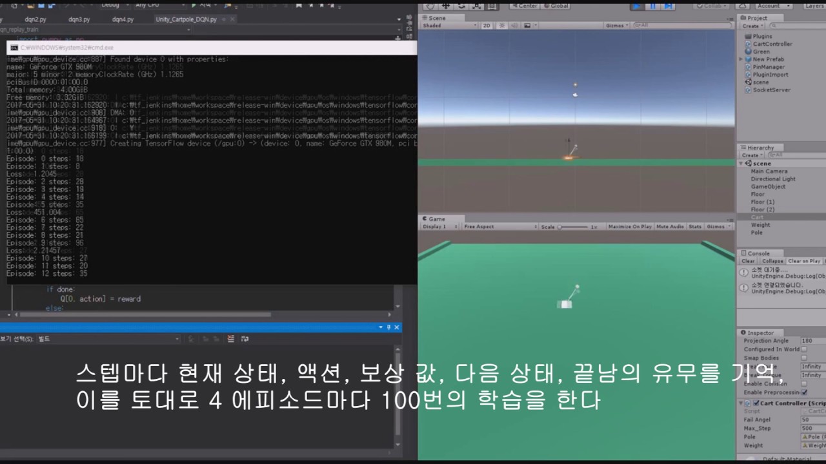The width and height of the screenshot is (826, 464).
Task: Select the CartController script asset
Action: click(772, 44)
